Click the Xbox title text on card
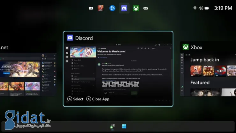 [x=196, y=47]
